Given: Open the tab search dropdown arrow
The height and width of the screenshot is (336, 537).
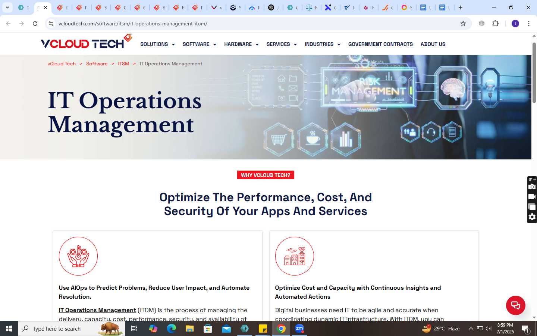Looking at the screenshot, I should [x=7, y=7].
